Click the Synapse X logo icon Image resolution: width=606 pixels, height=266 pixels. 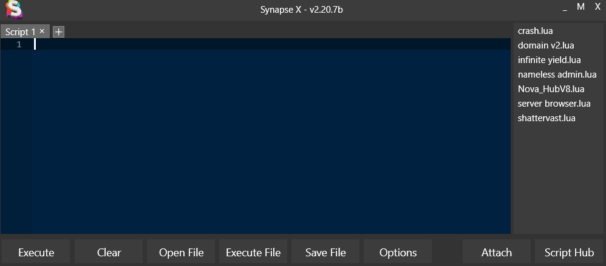13,10
